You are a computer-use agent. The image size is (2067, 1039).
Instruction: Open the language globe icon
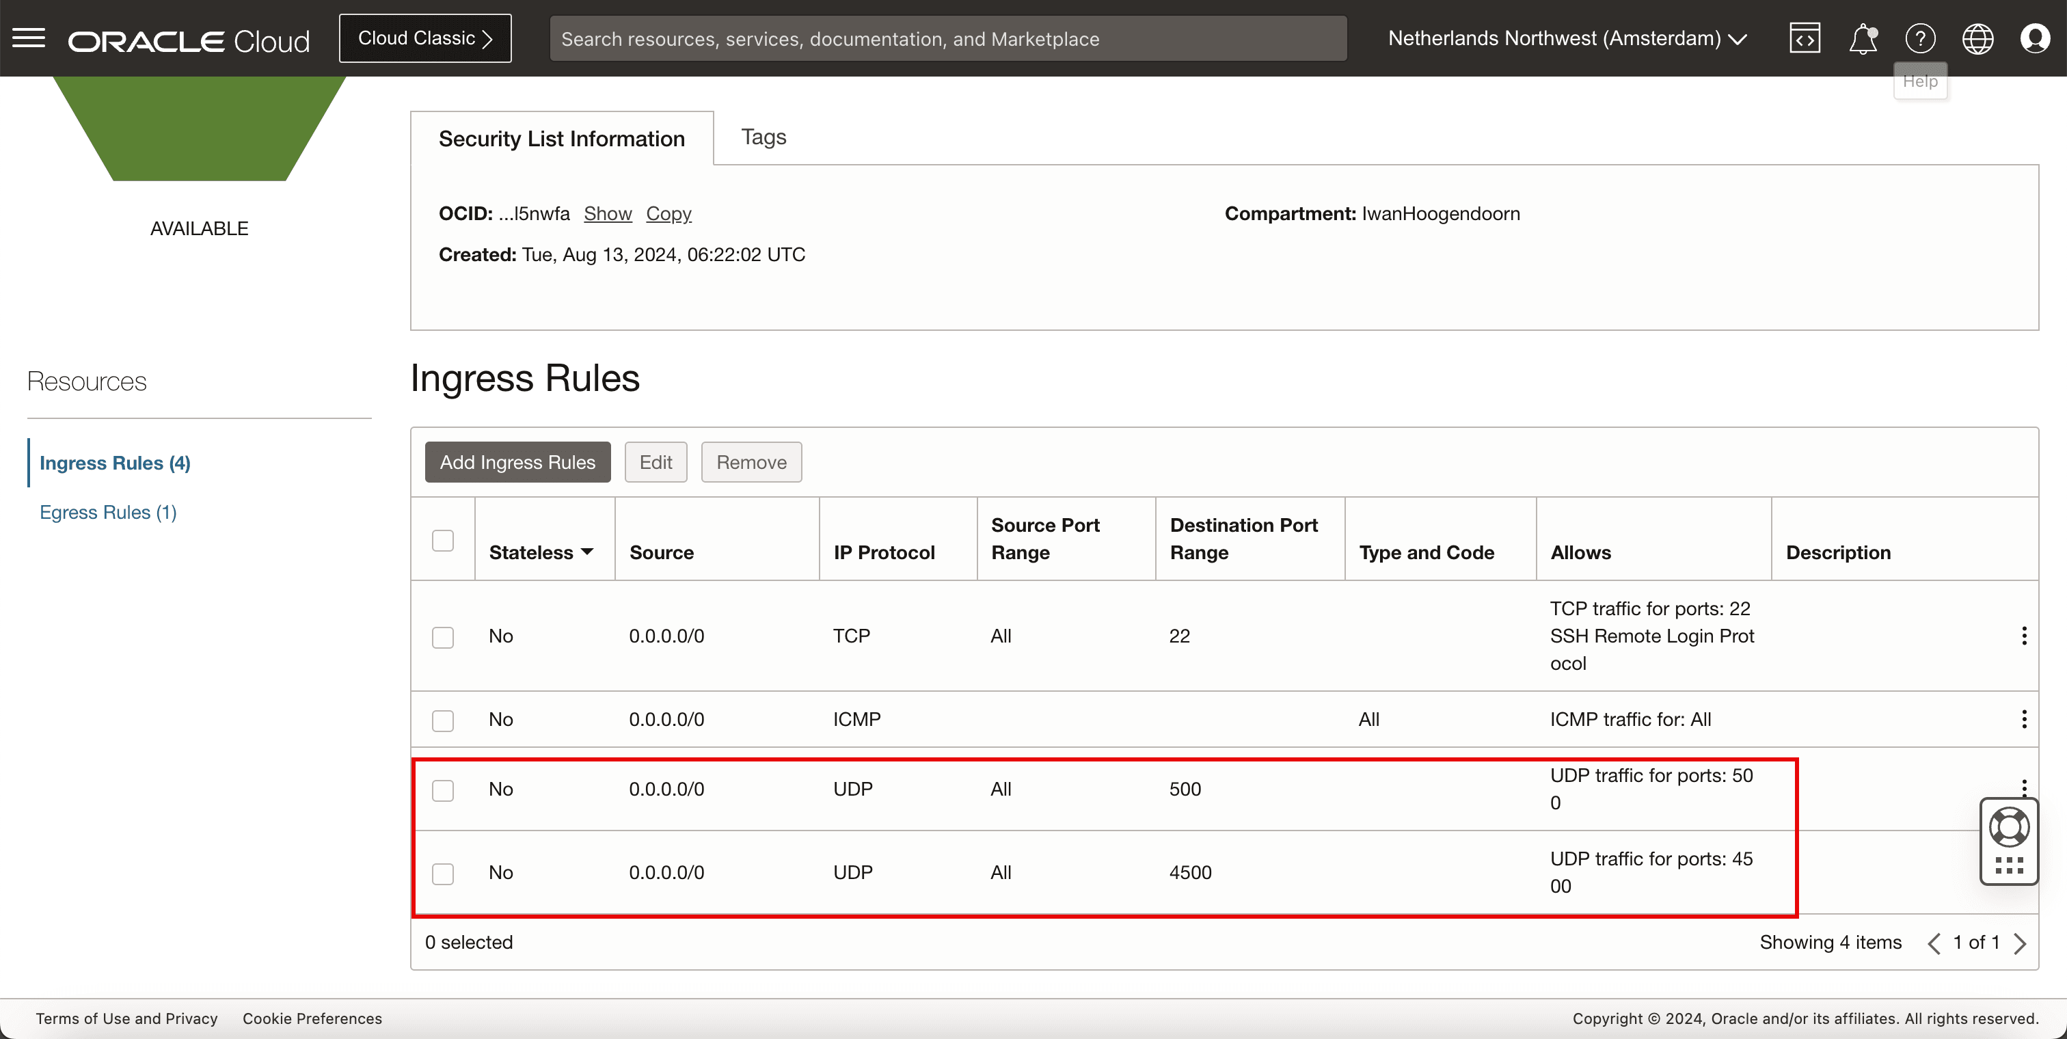point(1977,38)
